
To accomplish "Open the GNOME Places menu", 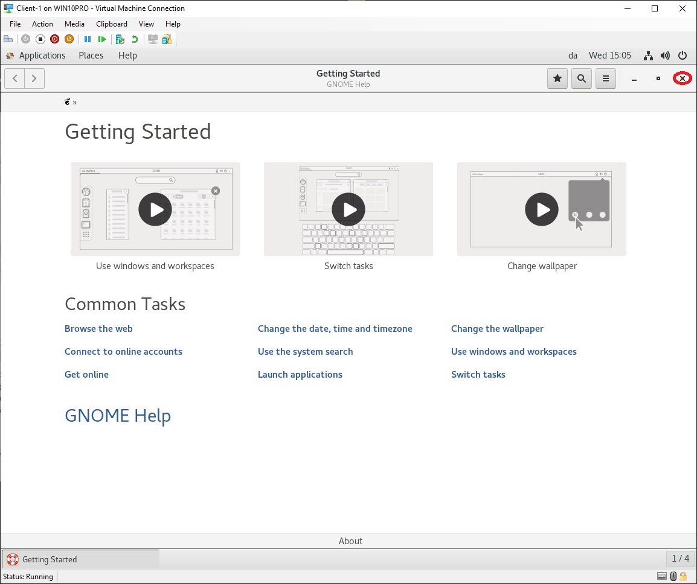I will (91, 56).
